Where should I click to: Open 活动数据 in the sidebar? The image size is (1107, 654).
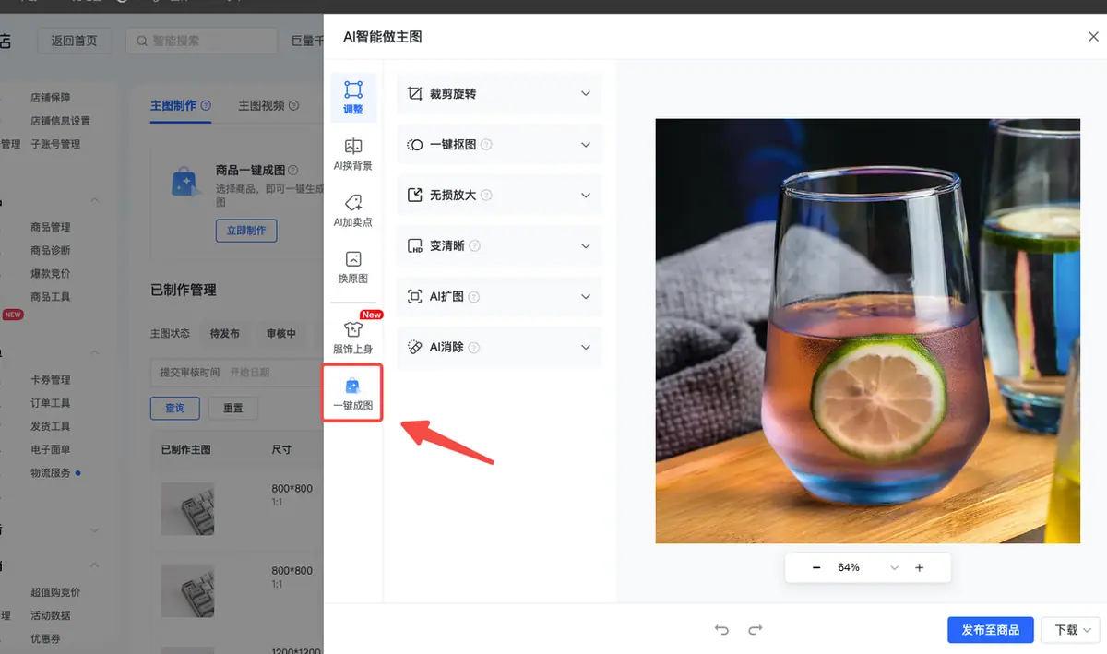tap(51, 615)
